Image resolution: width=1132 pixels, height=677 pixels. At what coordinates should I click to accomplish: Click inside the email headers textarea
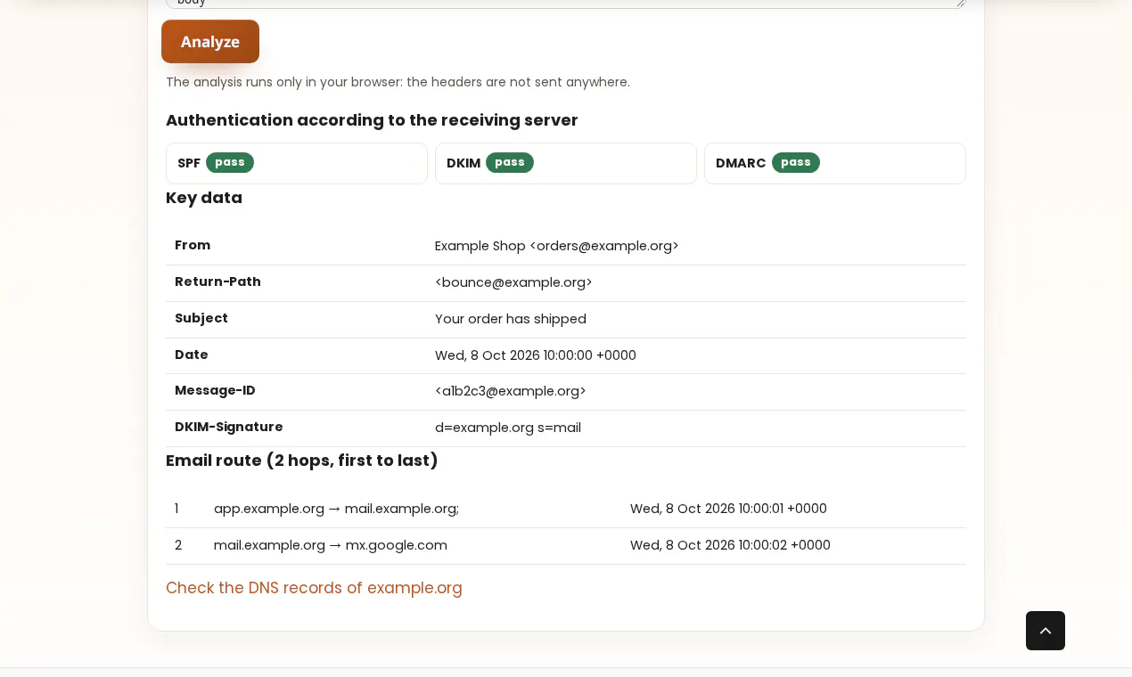click(565, 4)
